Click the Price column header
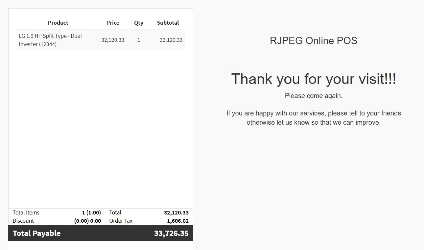 pos(113,23)
